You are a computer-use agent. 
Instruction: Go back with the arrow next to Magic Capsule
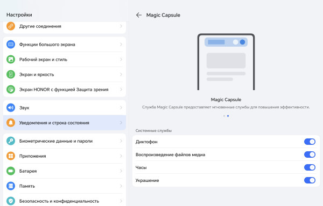pyautogui.click(x=139, y=15)
